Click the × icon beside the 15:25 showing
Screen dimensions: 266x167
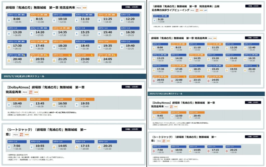pyautogui.click(x=77, y=34)
